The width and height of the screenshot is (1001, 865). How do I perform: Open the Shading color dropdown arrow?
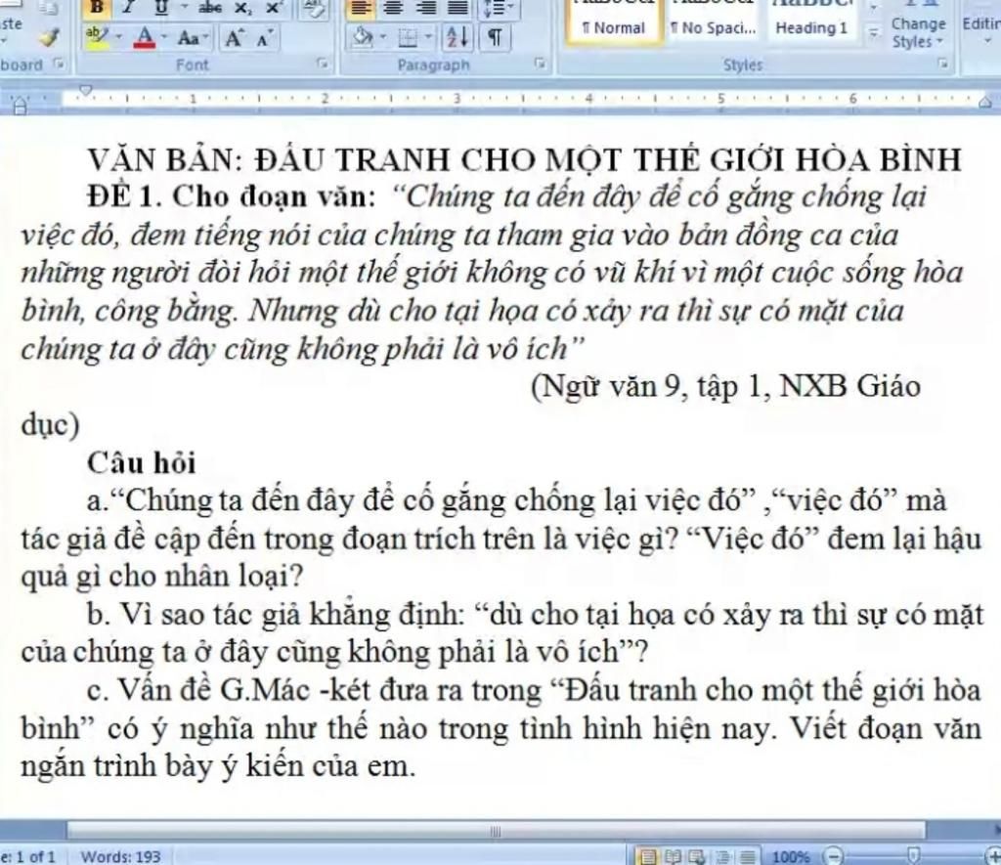(x=383, y=38)
